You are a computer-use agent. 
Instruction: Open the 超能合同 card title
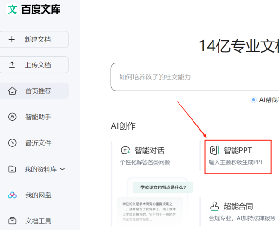pos(238,206)
